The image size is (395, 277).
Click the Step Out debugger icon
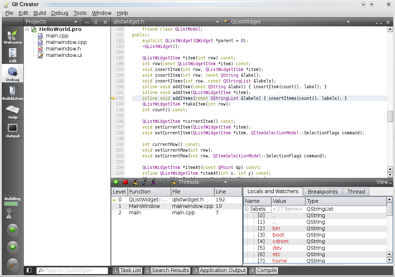point(153,182)
